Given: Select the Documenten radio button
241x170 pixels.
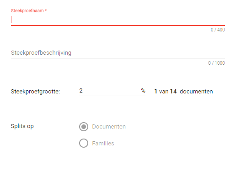Looking at the screenshot, I should click(x=84, y=127).
